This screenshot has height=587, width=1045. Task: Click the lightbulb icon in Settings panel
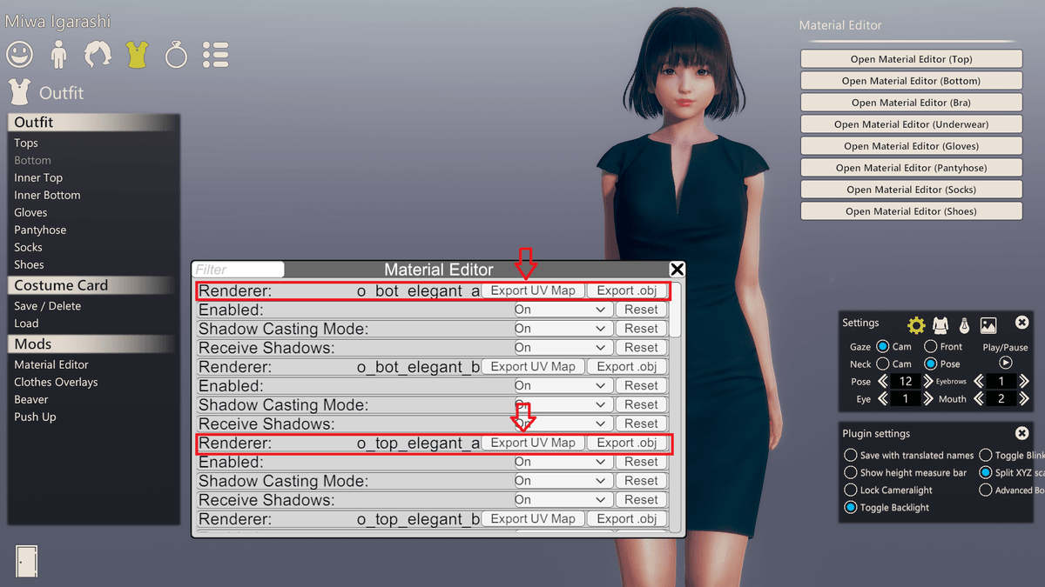(x=964, y=325)
